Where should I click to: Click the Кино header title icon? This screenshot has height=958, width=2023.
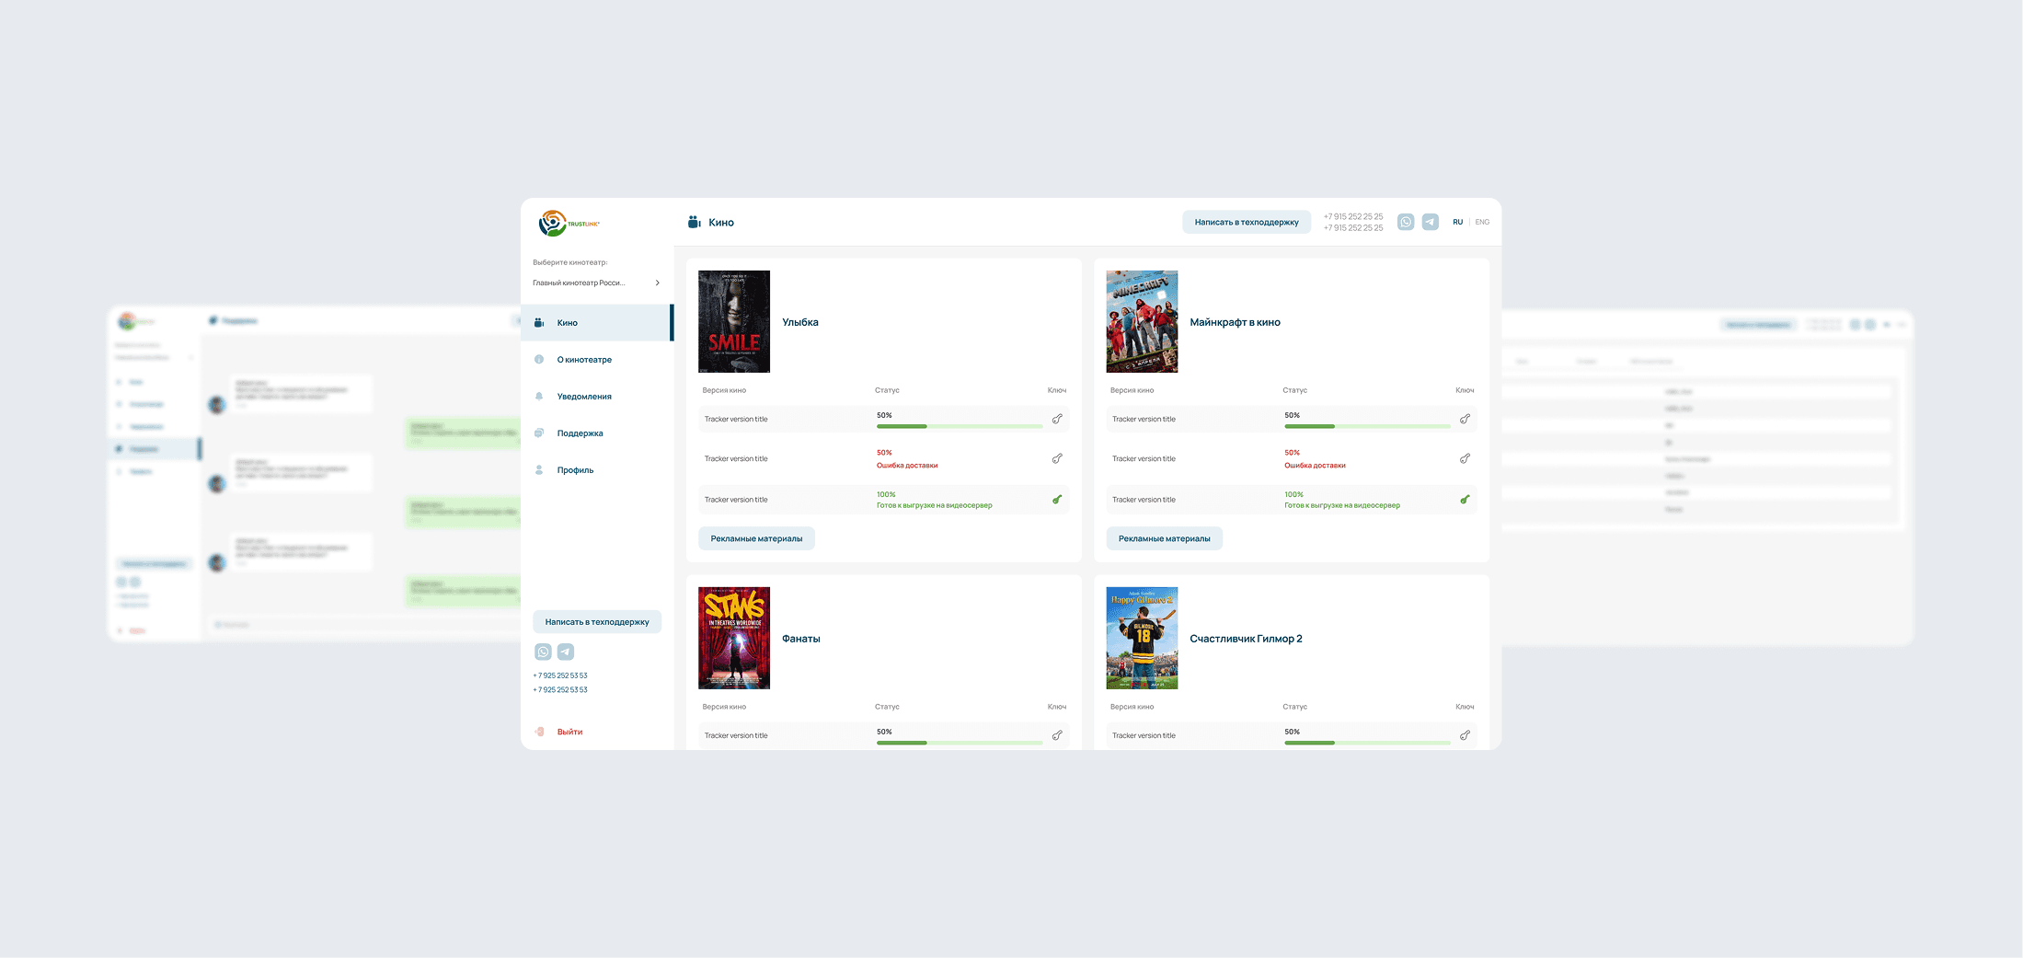point(695,222)
